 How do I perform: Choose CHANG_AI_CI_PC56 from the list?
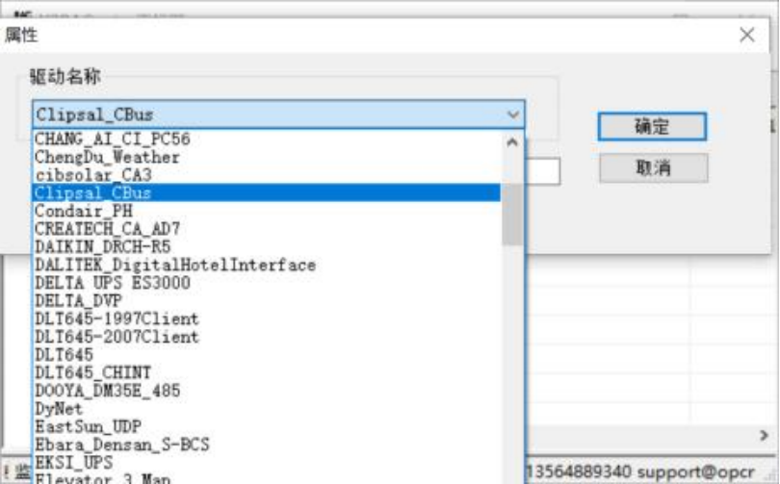[267, 139]
